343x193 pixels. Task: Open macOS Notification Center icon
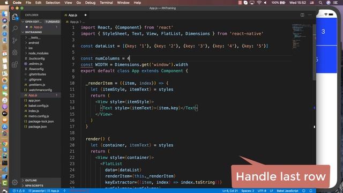[x=336, y=3]
